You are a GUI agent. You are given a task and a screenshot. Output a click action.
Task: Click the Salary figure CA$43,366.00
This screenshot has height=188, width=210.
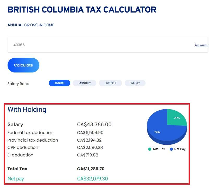94,125
